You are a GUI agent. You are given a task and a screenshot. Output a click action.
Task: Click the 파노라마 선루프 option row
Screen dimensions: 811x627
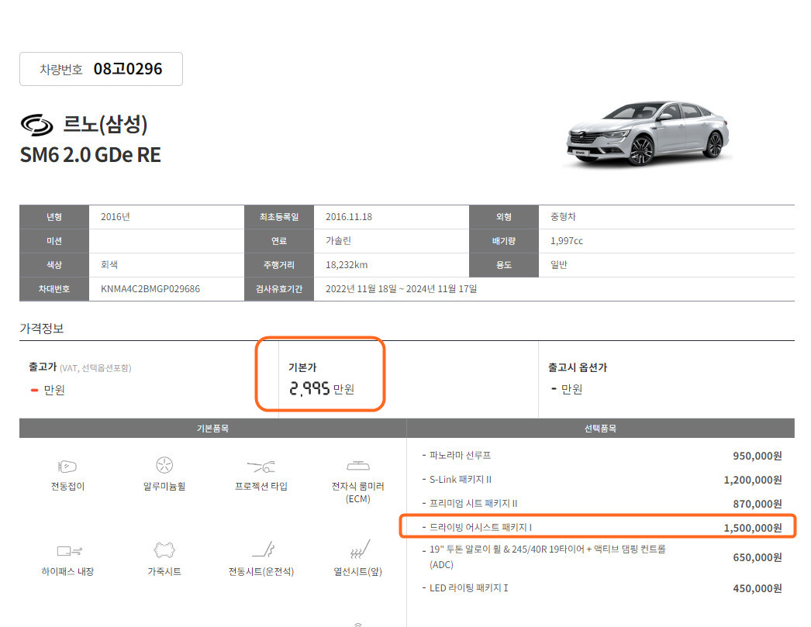coord(602,456)
